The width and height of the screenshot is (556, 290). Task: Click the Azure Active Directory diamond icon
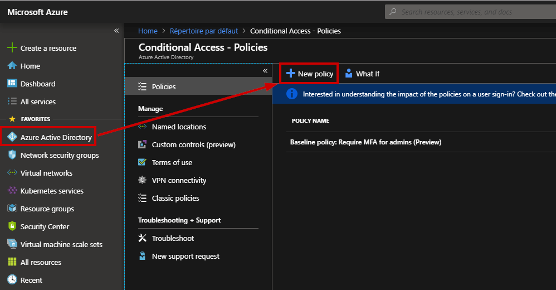[x=12, y=137]
